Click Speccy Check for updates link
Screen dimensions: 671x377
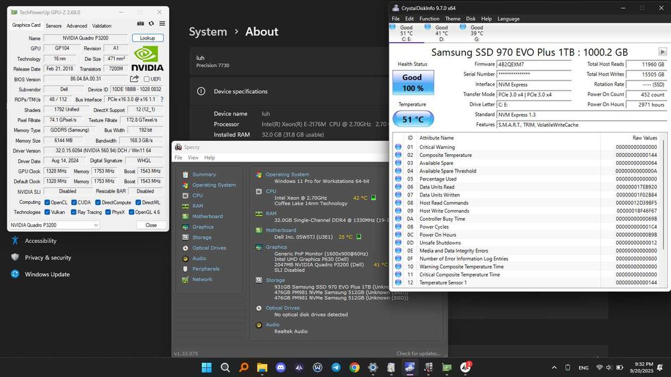418,354
